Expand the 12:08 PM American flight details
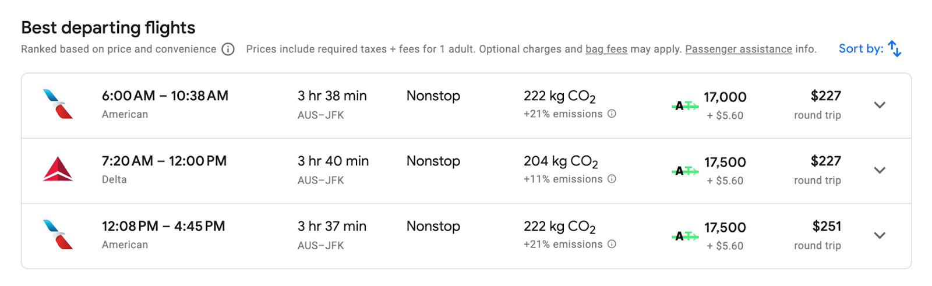 click(x=880, y=235)
